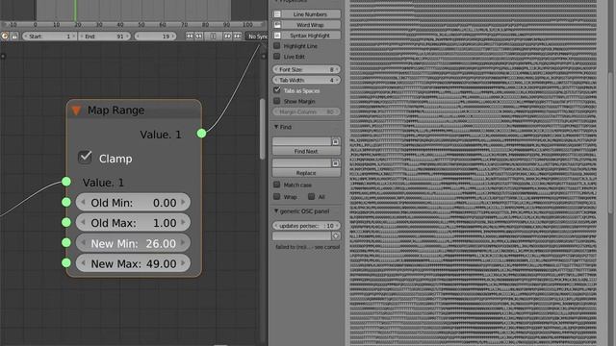This screenshot has height=346, width=616.
Task: Select the New Min 26.00 field
Action: click(x=133, y=243)
